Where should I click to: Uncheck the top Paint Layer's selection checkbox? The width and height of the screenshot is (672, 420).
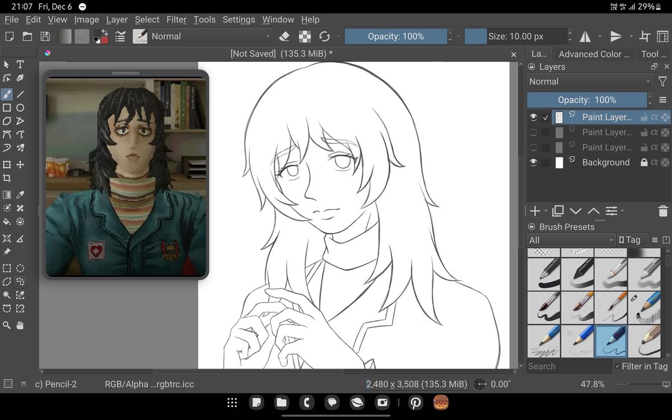coord(545,117)
